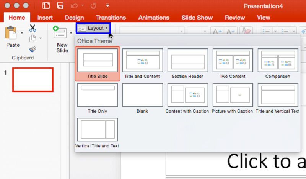Open the Layout dropdown menu
The width and height of the screenshot is (306, 179).
pos(93,28)
